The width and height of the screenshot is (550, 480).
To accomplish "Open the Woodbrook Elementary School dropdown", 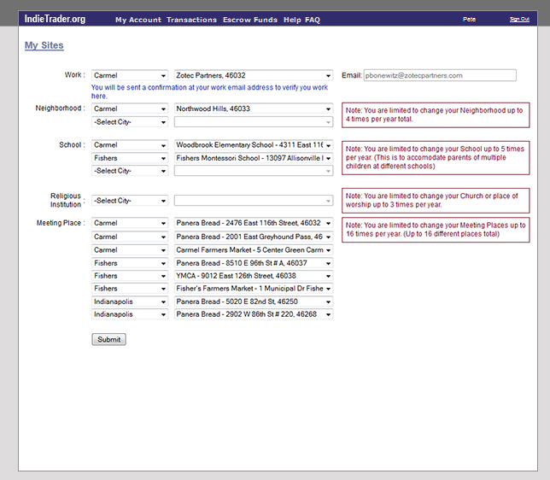I will [x=254, y=145].
